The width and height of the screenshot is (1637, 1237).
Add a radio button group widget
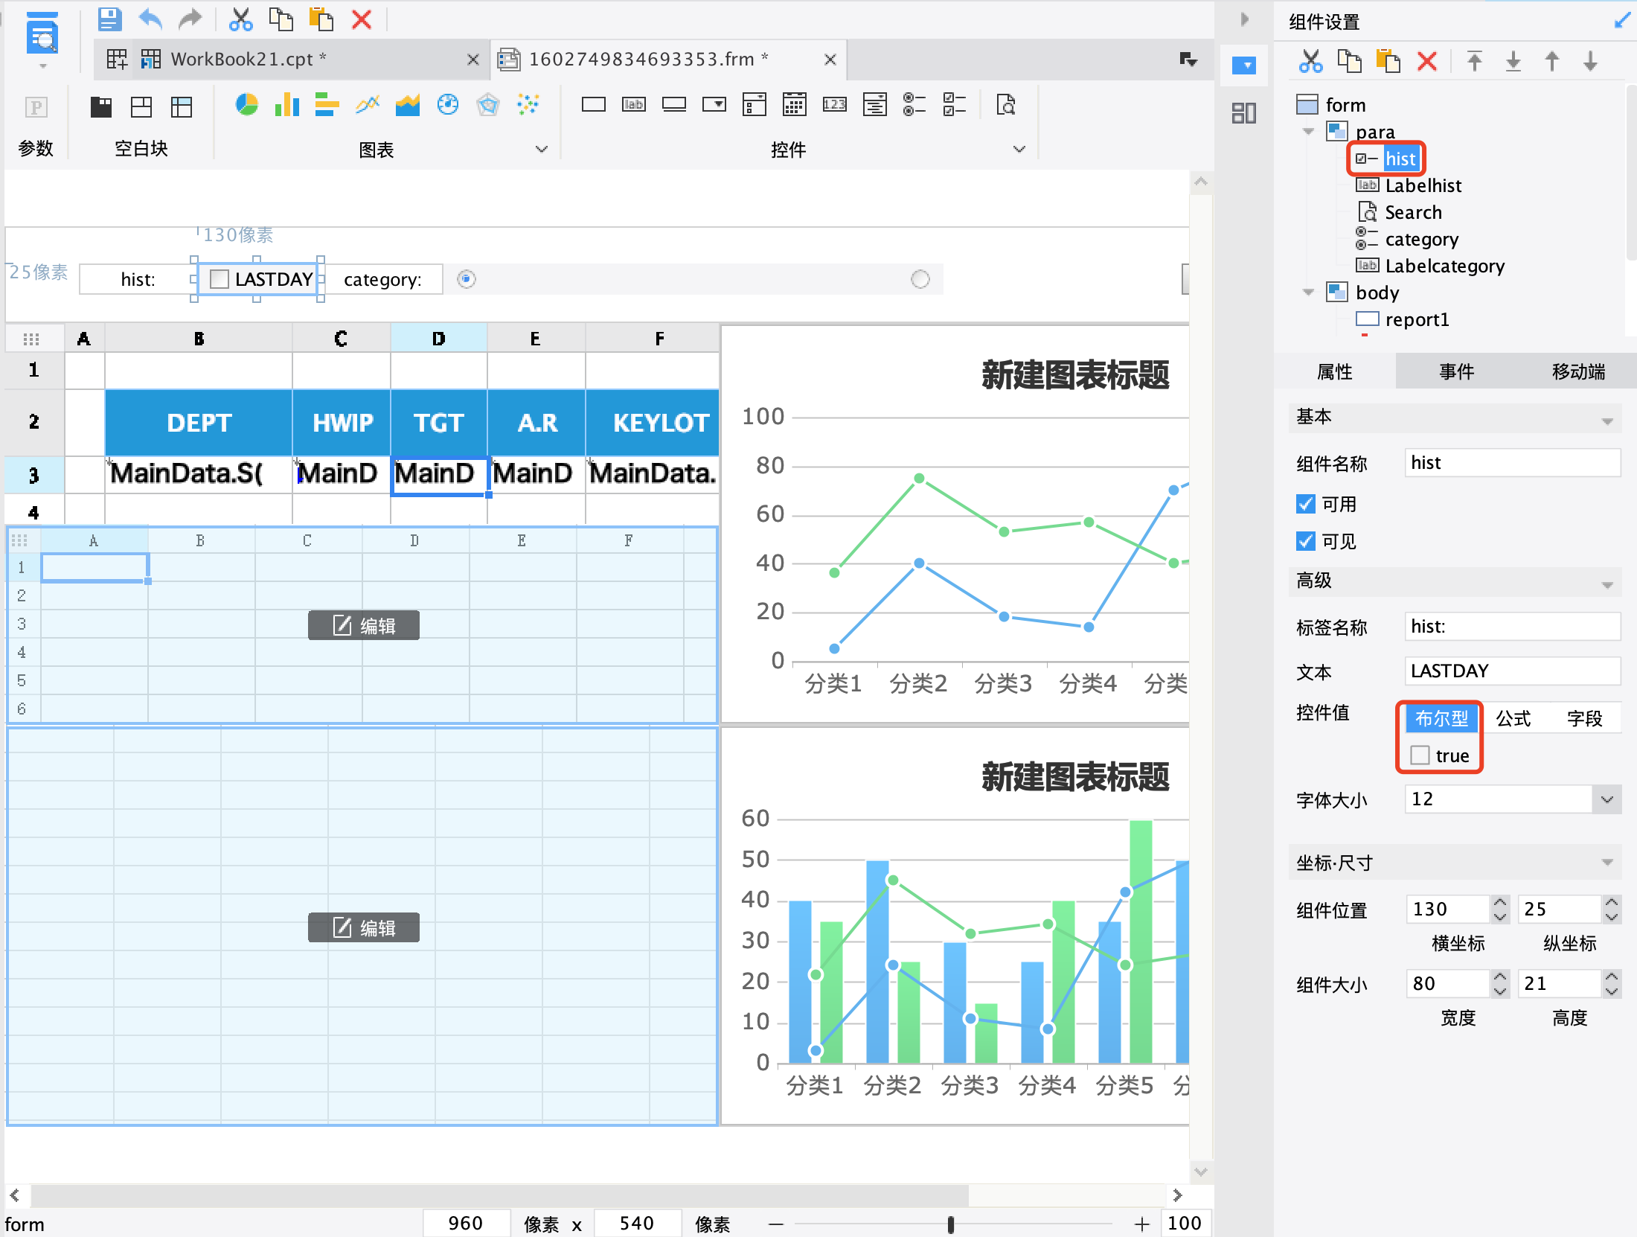click(914, 104)
